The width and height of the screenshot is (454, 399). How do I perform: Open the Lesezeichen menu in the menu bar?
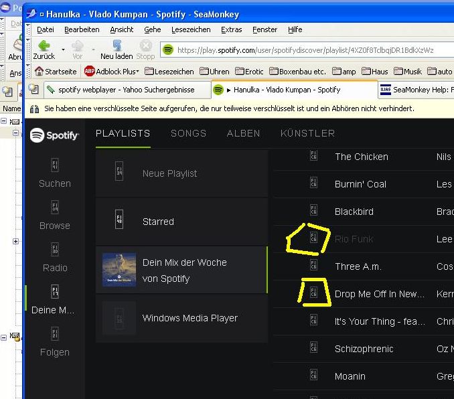191,29
